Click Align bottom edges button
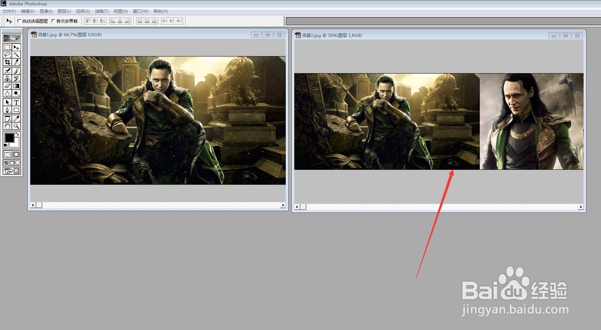This screenshot has height=330, width=601. [x=102, y=21]
